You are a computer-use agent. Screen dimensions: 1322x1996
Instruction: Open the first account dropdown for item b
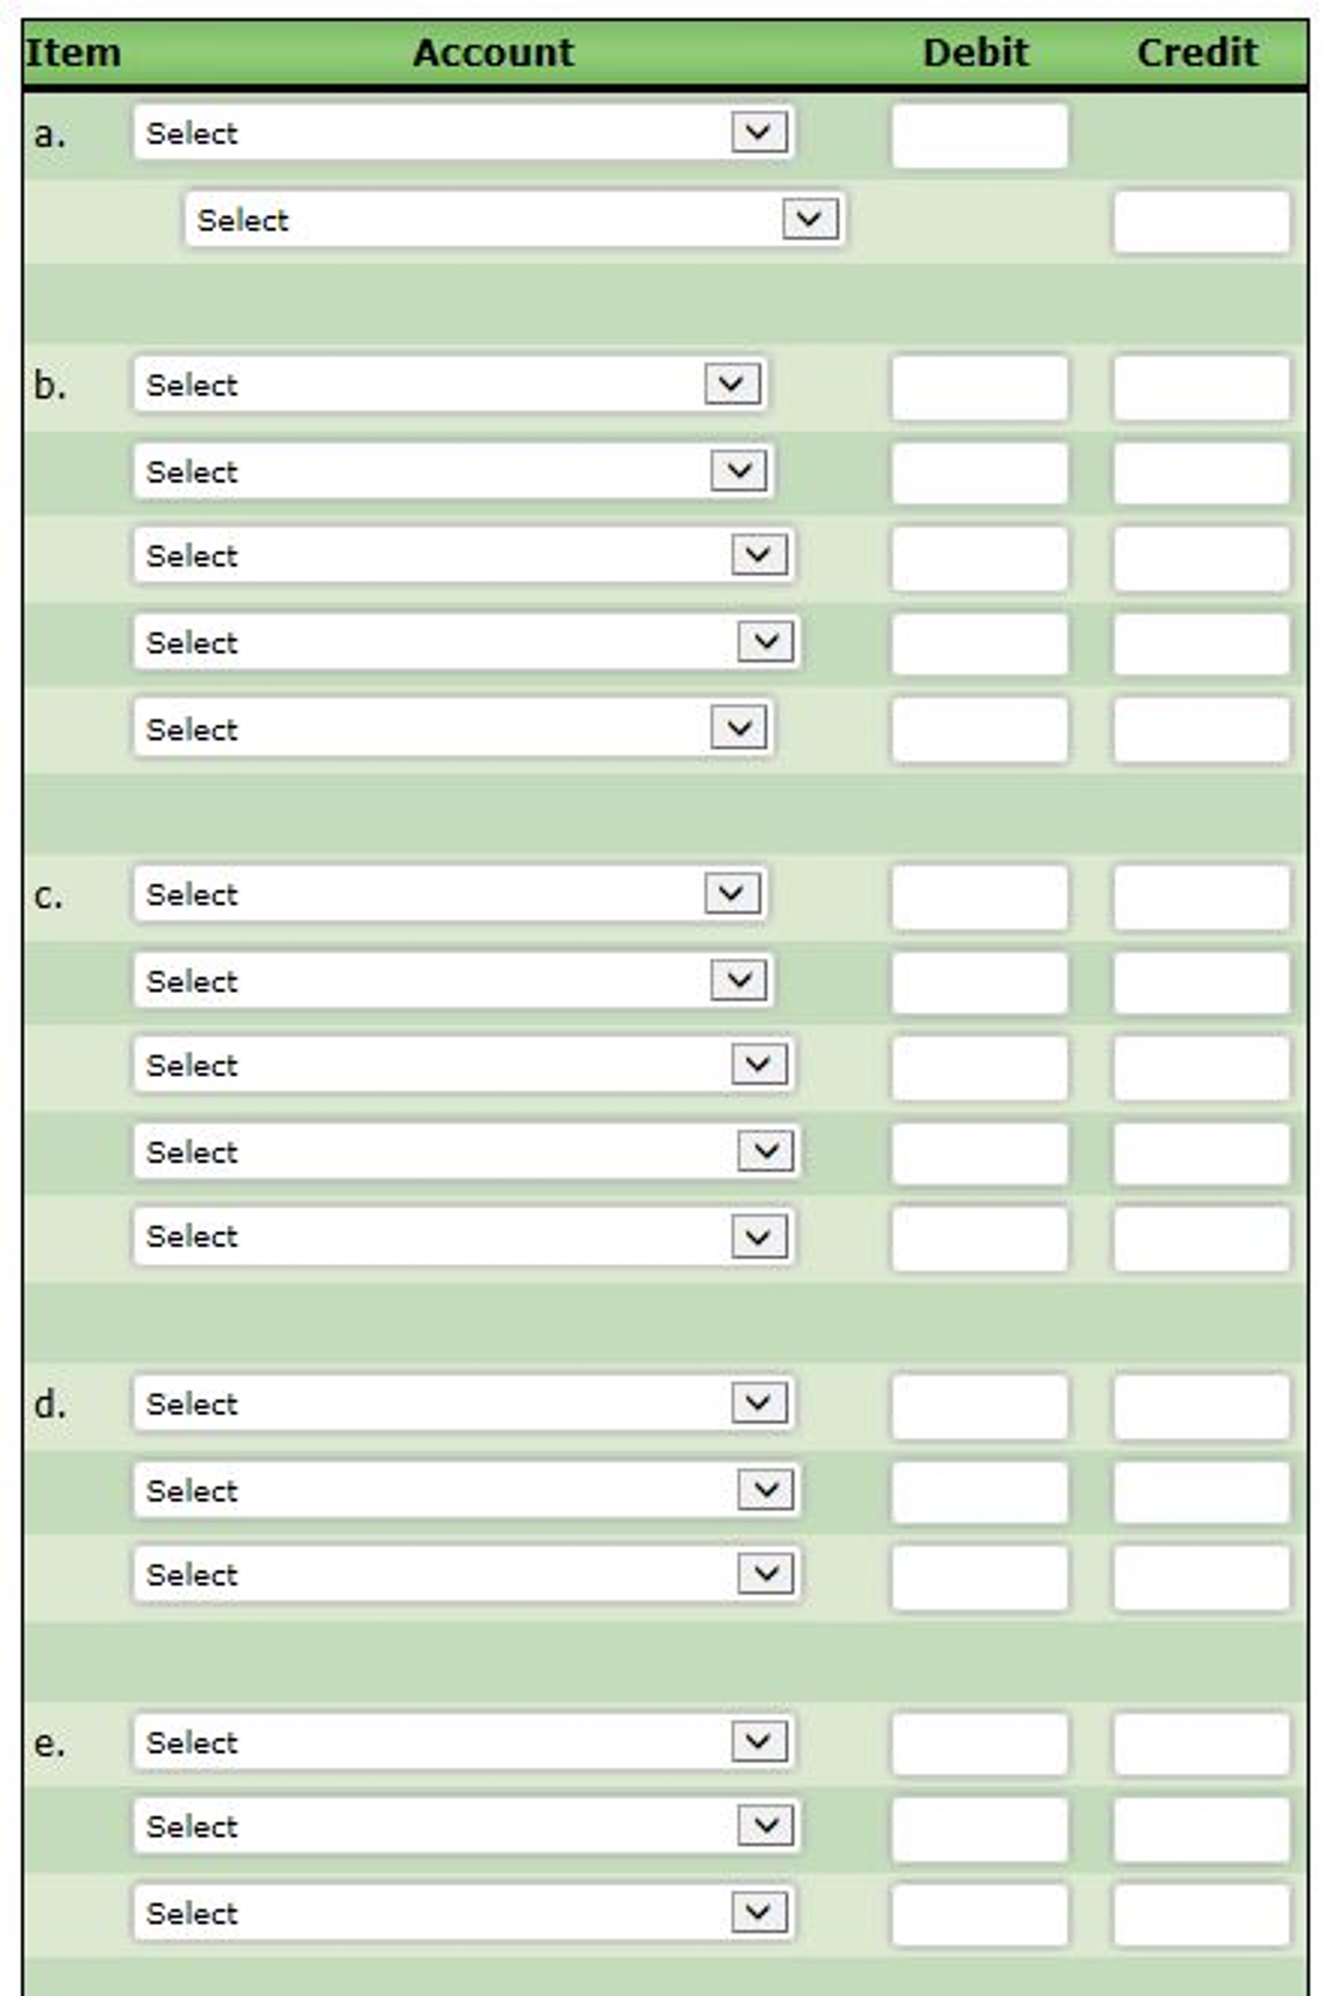click(449, 384)
